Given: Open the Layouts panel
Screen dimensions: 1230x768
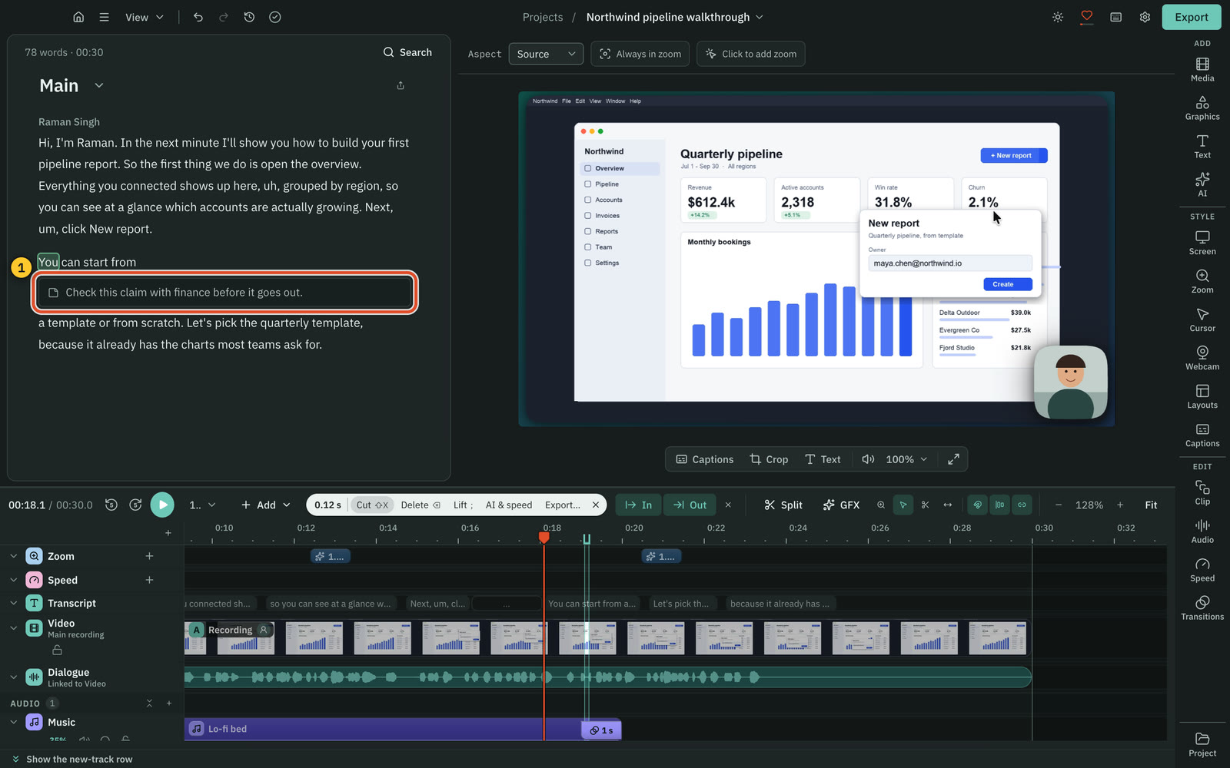Looking at the screenshot, I should coord(1202,396).
